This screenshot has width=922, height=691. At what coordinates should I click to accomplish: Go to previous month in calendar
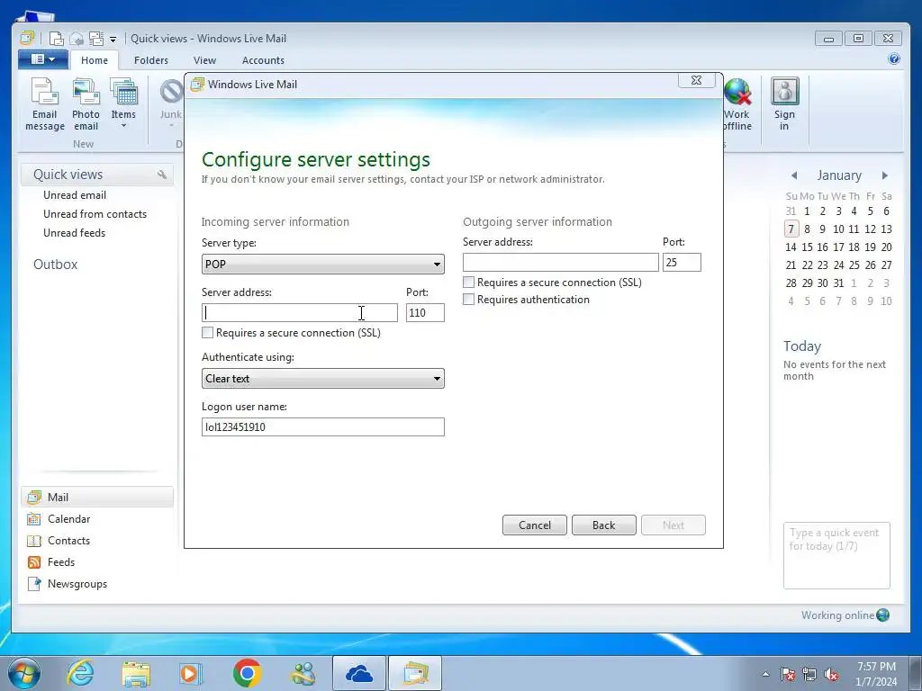(x=794, y=175)
